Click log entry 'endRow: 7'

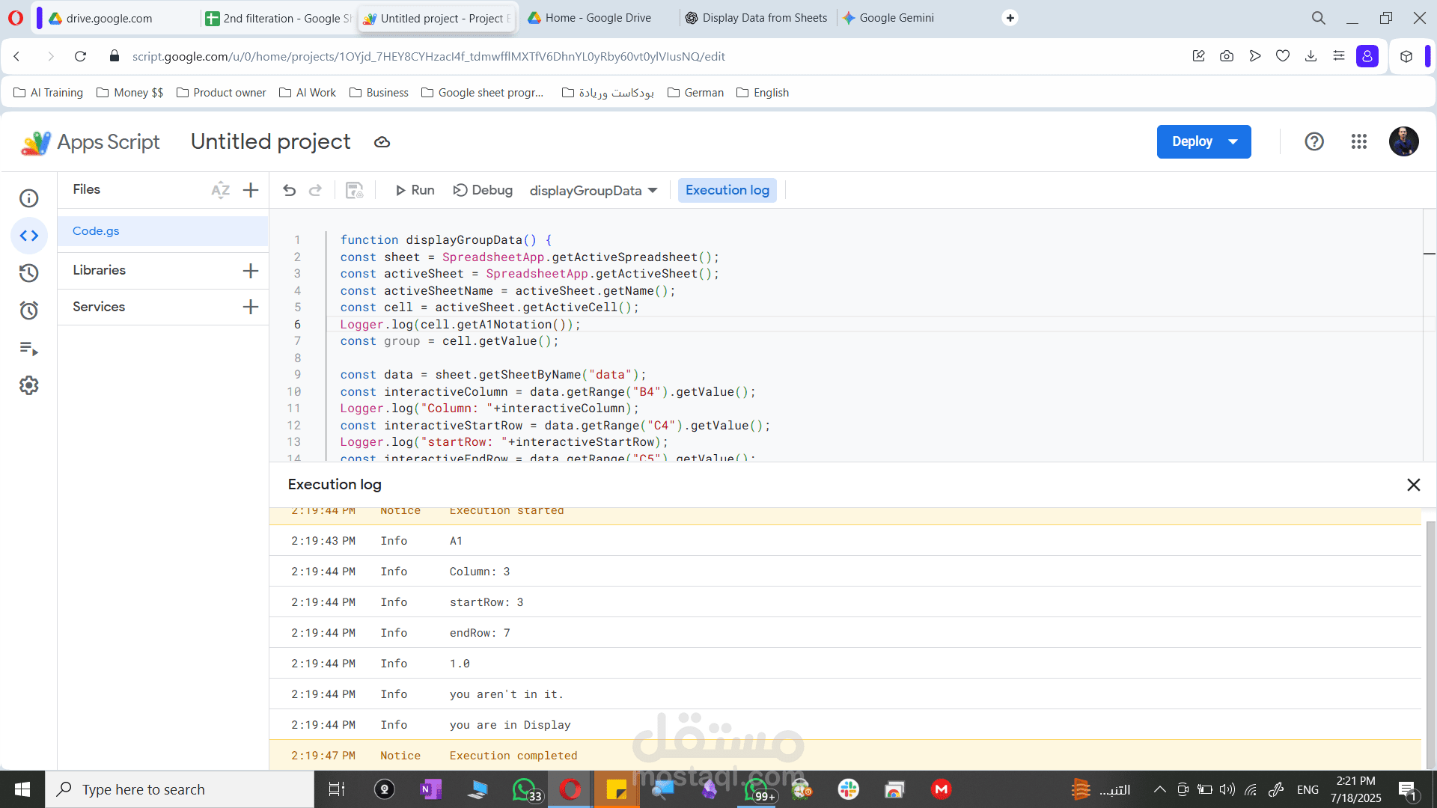(480, 633)
